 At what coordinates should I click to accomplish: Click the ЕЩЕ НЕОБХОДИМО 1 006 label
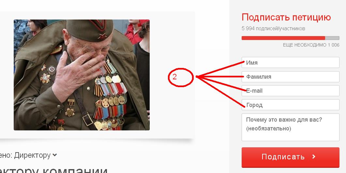click(x=311, y=45)
